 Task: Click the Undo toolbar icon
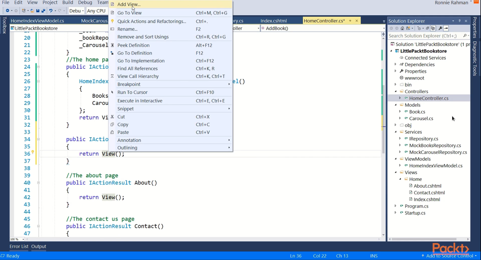pyautogui.click(x=51, y=10)
